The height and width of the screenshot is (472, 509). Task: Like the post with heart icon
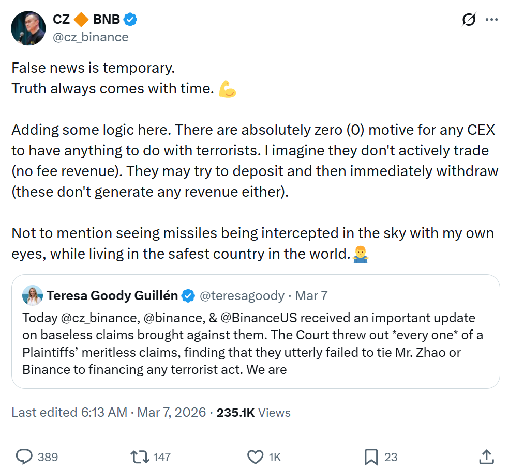[255, 457]
